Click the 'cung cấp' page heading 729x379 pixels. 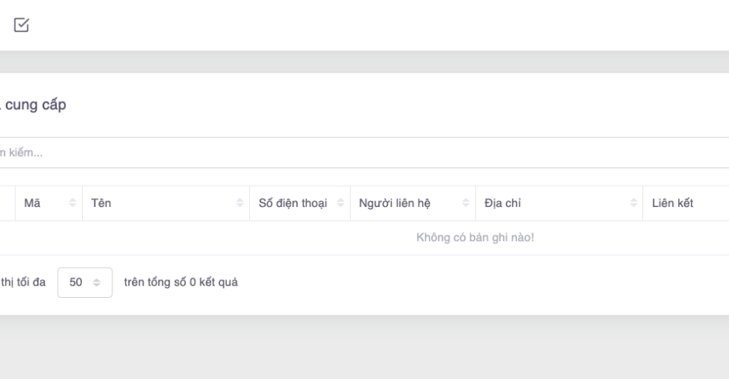coord(35,105)
